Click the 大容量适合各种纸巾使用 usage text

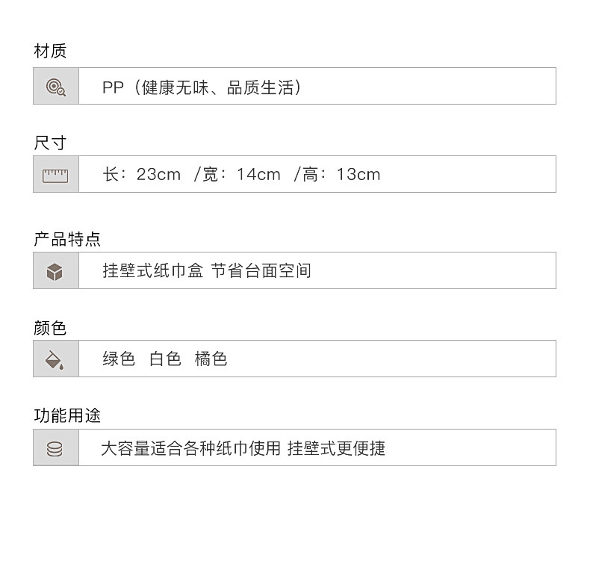(190, 449)
